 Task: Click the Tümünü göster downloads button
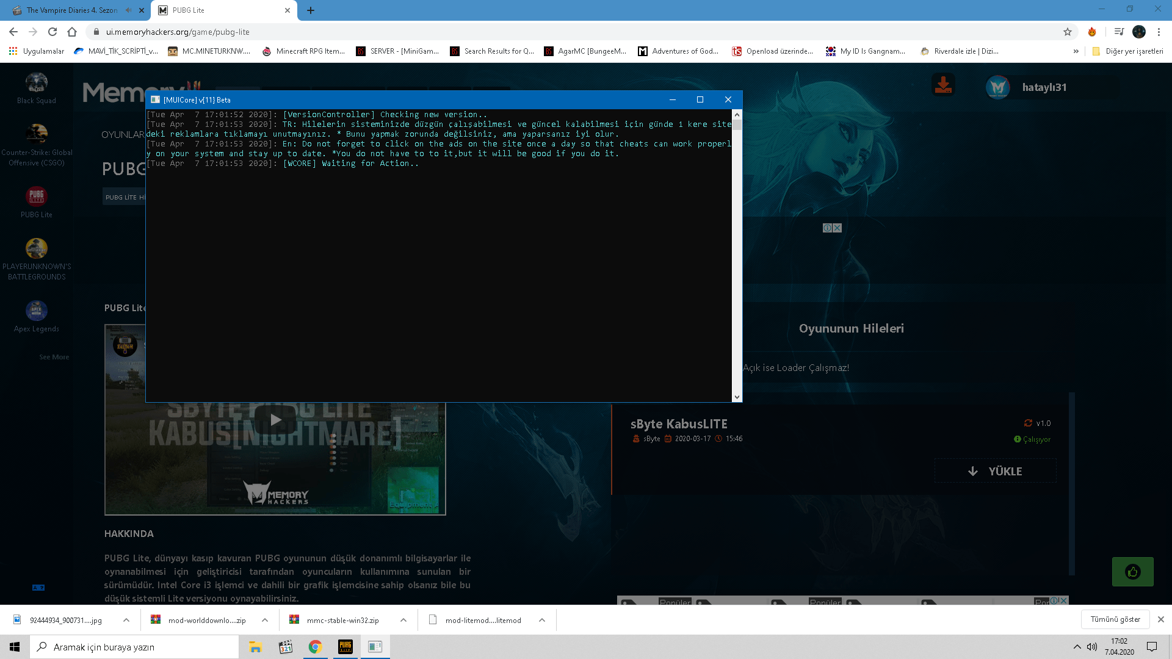[x=1115, y=619]
